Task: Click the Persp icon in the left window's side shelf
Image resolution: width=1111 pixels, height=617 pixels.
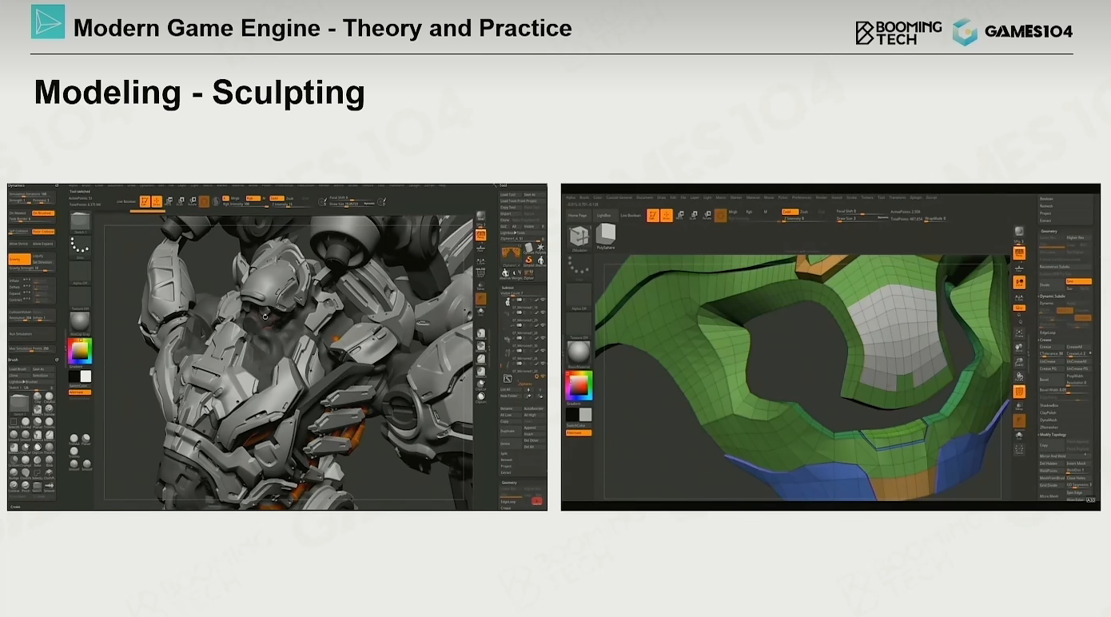Action: [x=481, y=235]
